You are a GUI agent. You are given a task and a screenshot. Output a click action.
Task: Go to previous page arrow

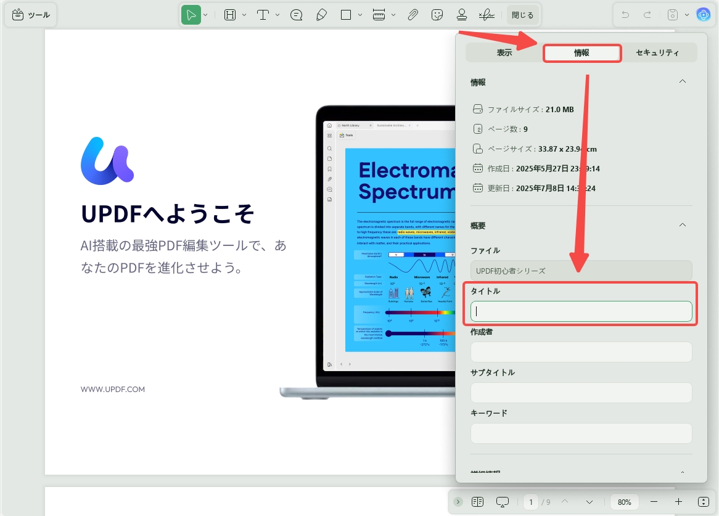coord(565,502)
